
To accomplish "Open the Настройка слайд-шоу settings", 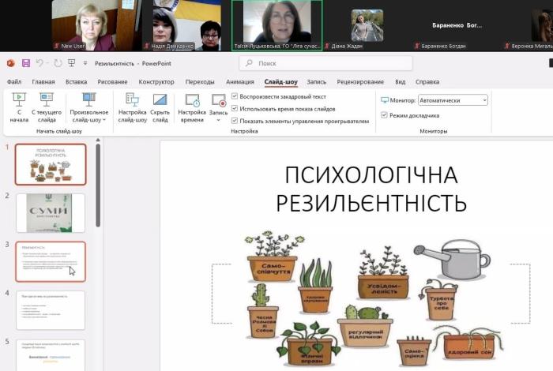I will (132, 107).
